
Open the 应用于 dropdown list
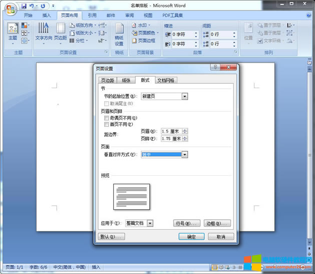[x=150, y=223]
